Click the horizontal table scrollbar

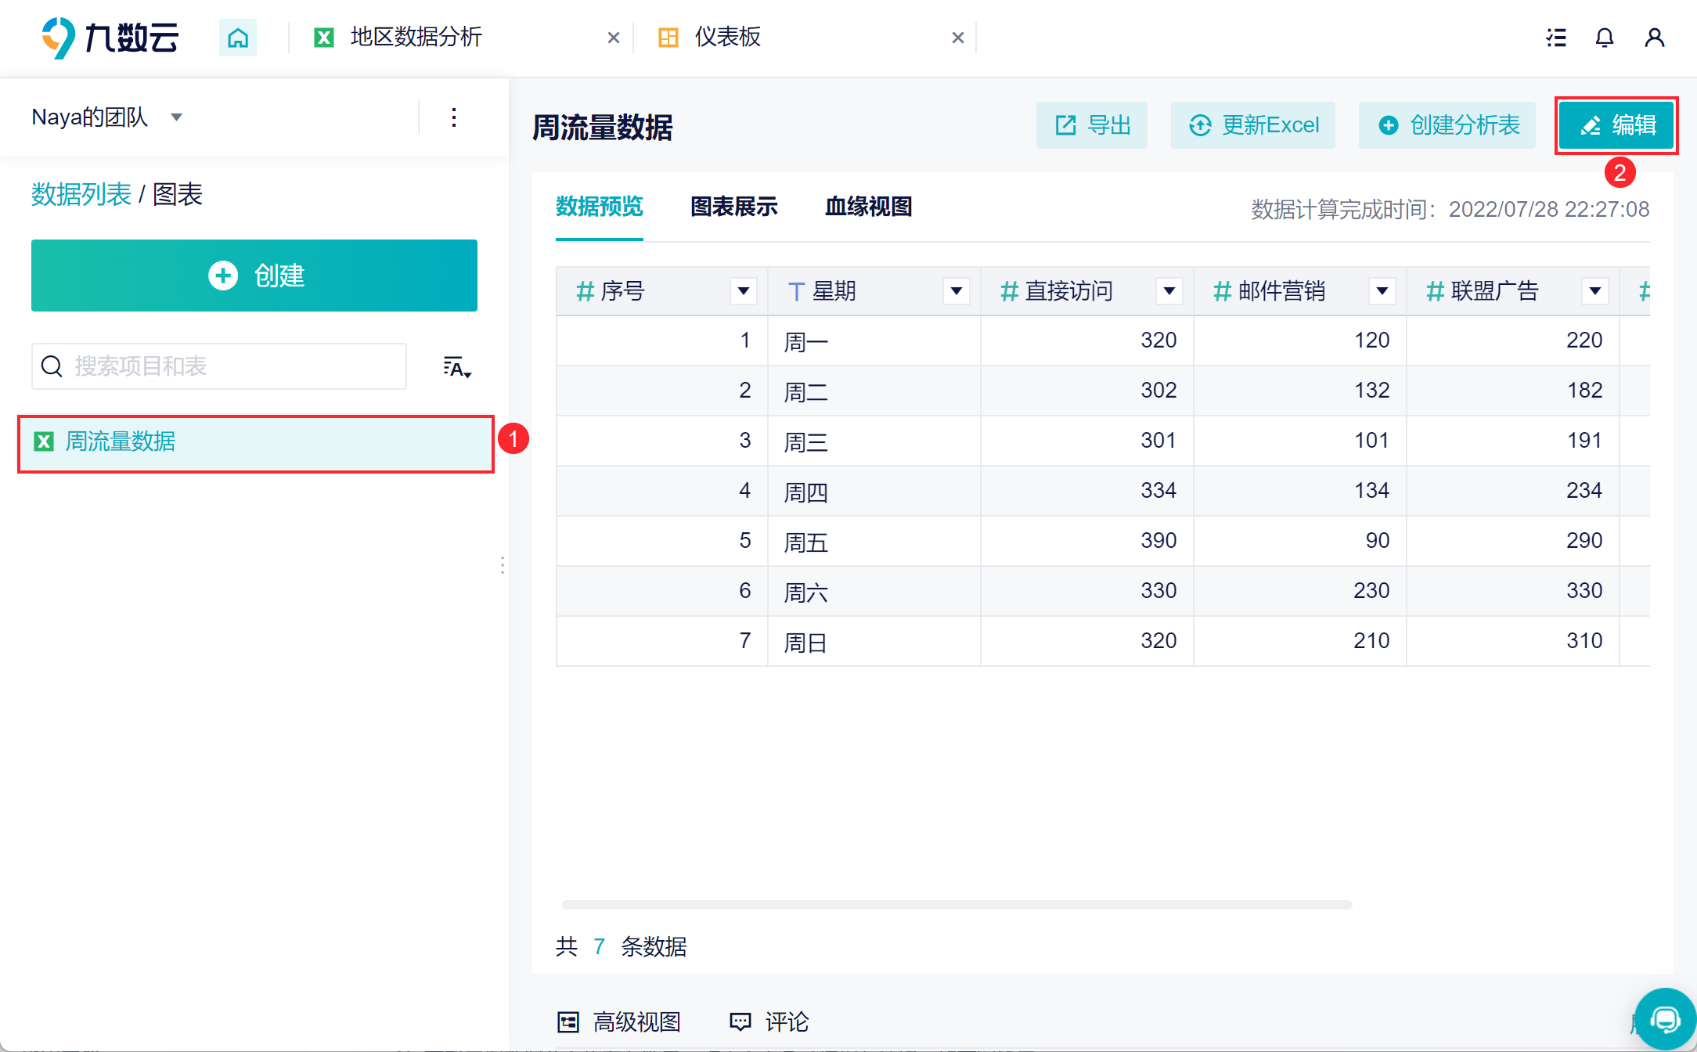coord(957,905)
